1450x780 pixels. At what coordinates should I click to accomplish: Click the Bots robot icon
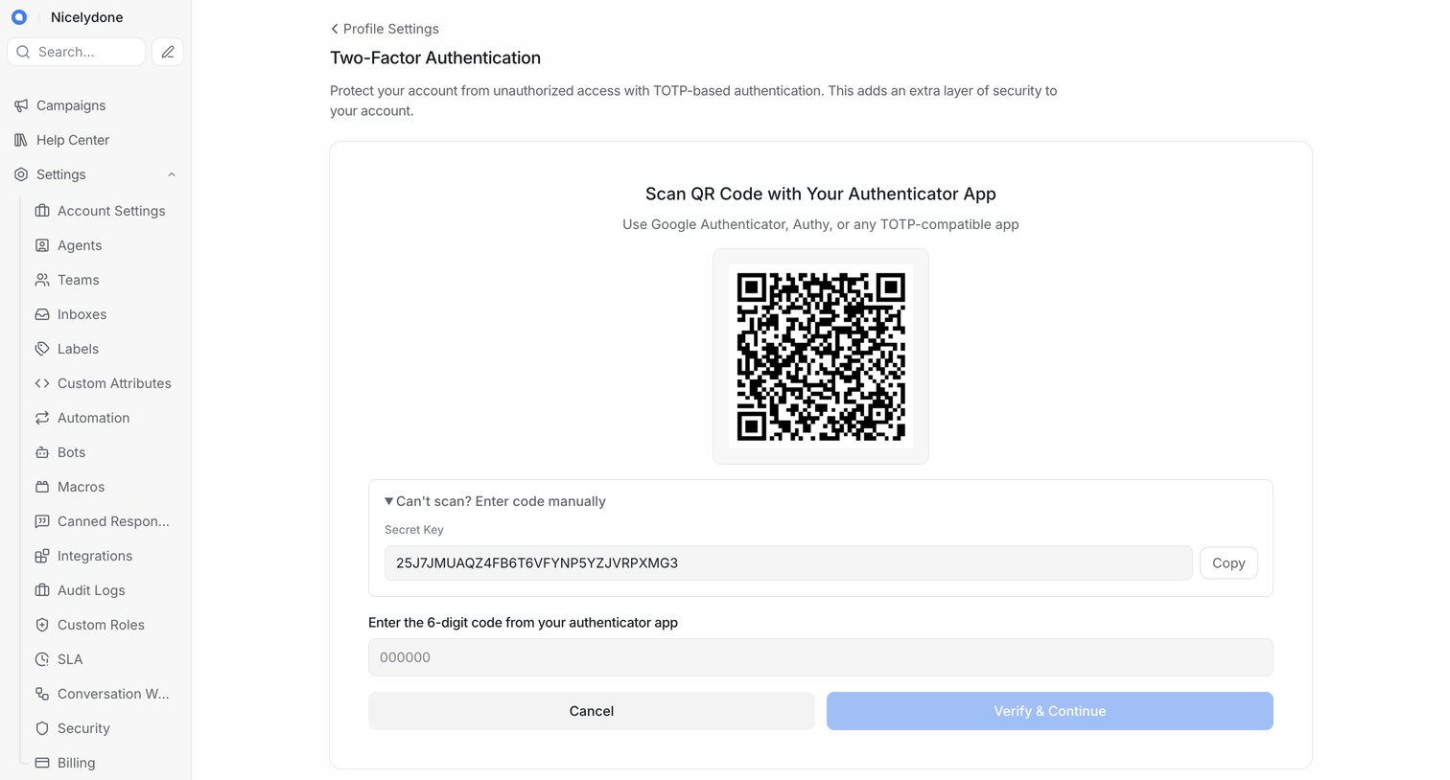tap(42, 452)
